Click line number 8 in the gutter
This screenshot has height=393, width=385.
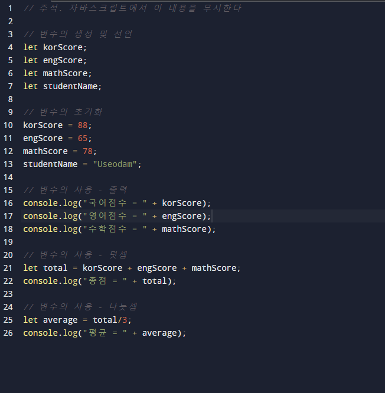tap(10, 99)
